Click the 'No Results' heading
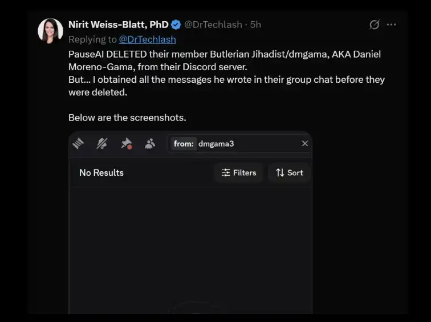The image size is (431, 322). point(101,172)
